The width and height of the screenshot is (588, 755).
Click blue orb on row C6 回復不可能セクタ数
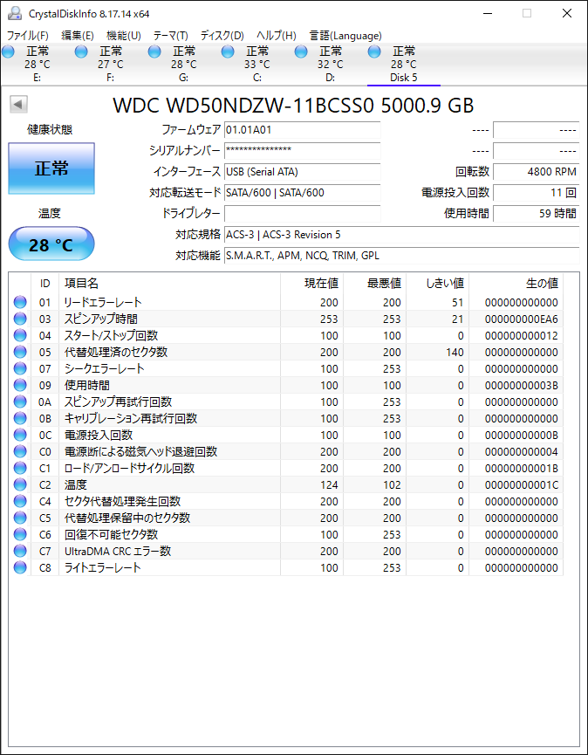(x=20, y=534)
